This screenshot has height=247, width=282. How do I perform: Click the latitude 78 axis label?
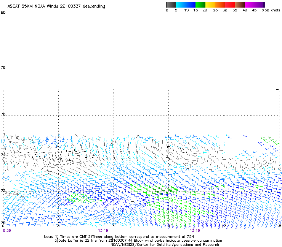tap(3, 67)
